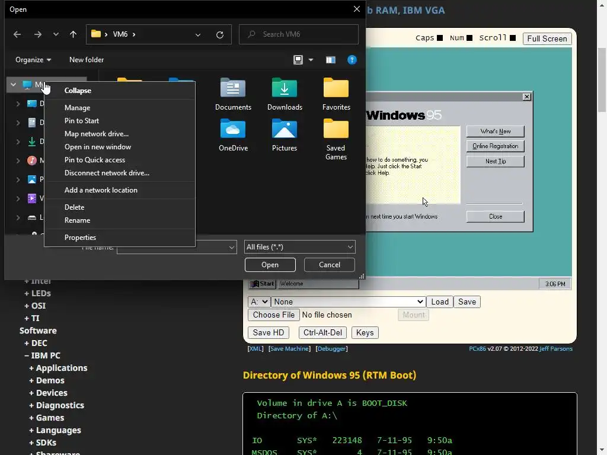Open the Downloads folder
Screen dimensions: 607x455
285,94
